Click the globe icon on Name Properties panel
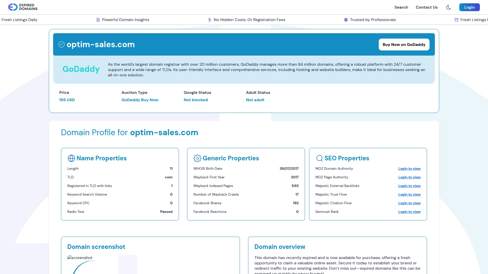Viewport: 488px width, 274px height. 71,158
